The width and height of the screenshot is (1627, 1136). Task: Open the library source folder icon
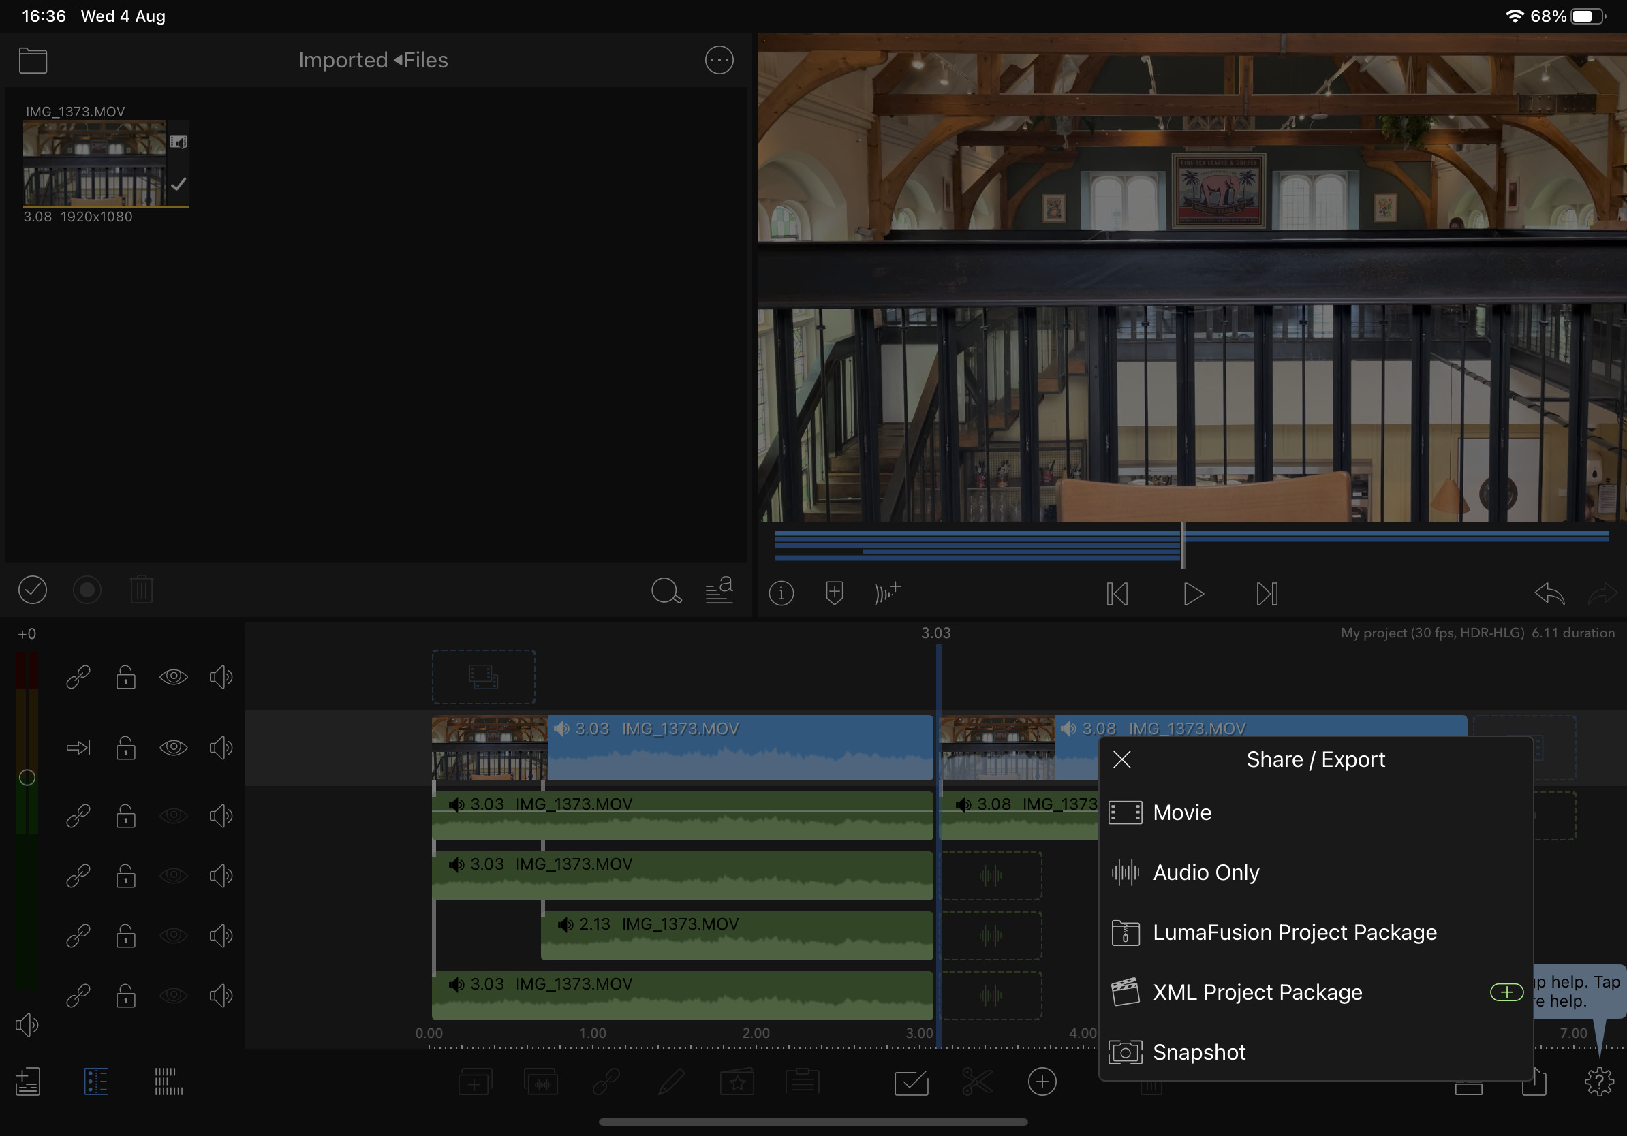tap(33, 61)
